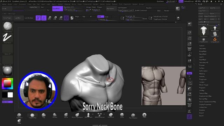
Task: Expand the Deformation subpalette
Action: point(203,71)
